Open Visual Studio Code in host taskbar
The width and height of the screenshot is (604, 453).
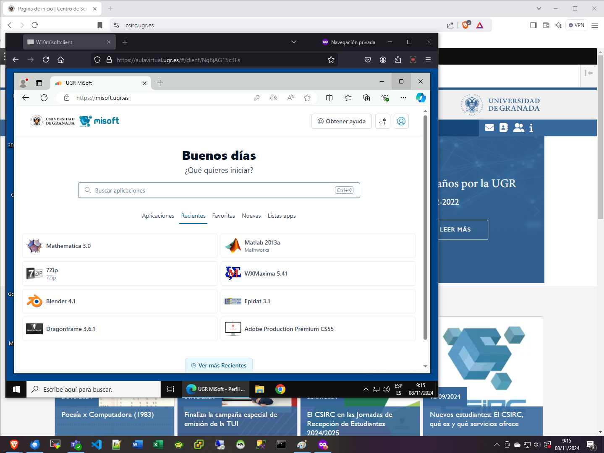tap(97, 445)
